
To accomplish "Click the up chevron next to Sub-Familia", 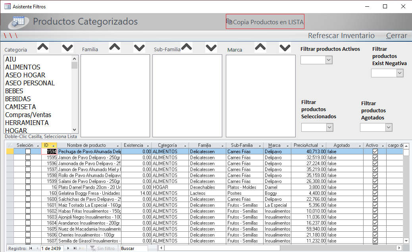I will pyautogui.click(x=186, y=47).
